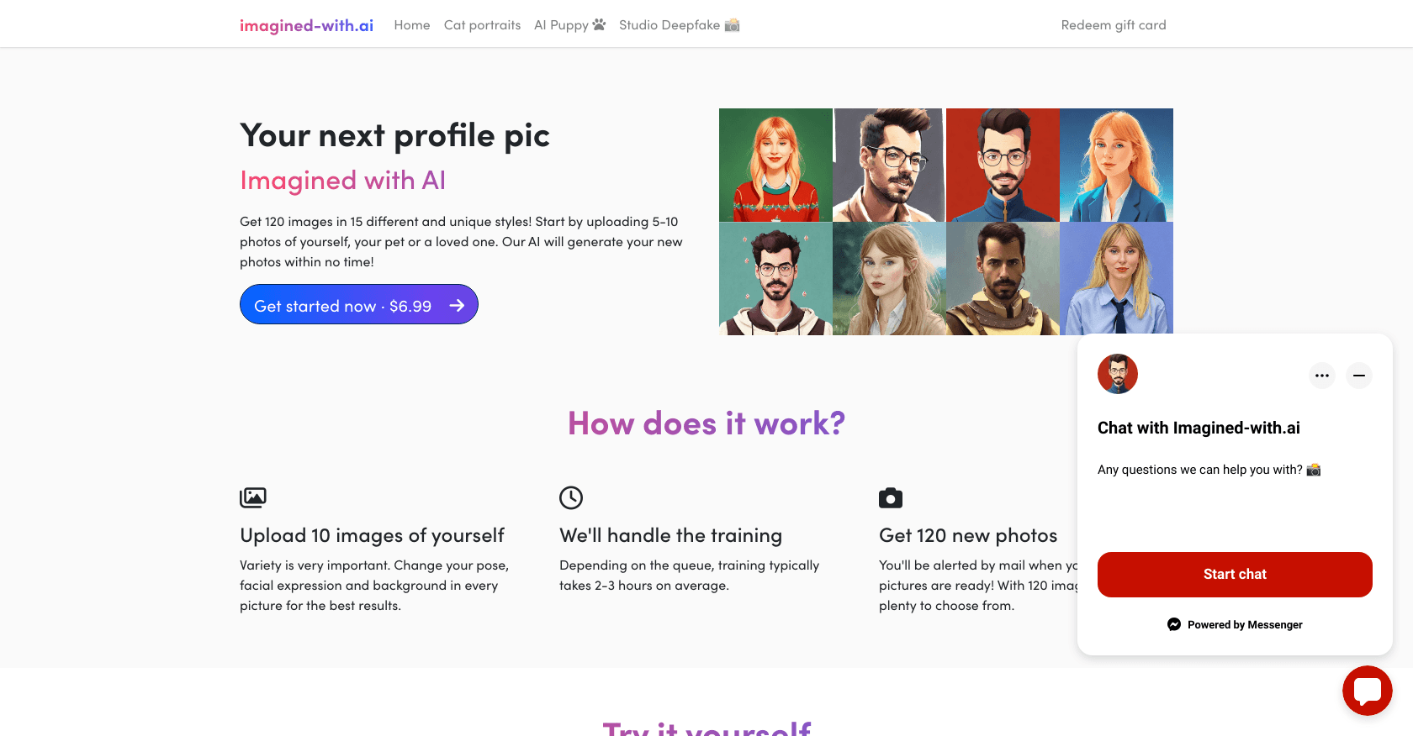Image resolution: width=1413 pixels, height=736 pixels.
Task: Click the chat avatar profile picture
Action: pyautogui.click(x=1117, y=374)
